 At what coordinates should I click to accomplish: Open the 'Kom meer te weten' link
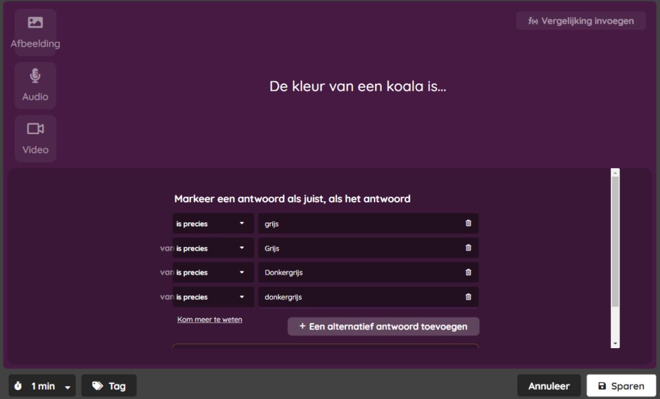[209, 320]
